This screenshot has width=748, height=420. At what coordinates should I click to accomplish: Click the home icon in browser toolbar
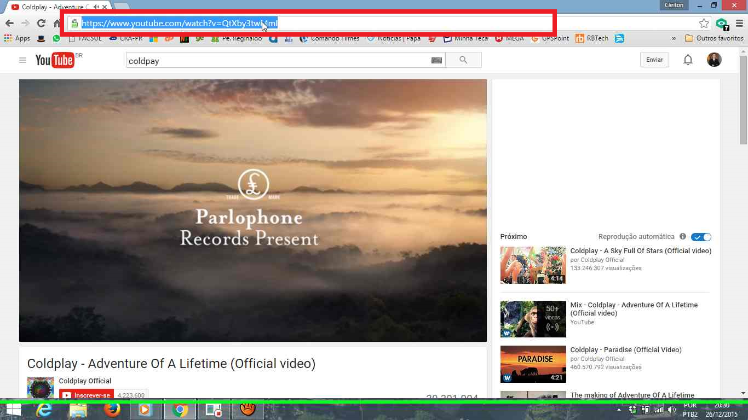click(x=56, y=23)
